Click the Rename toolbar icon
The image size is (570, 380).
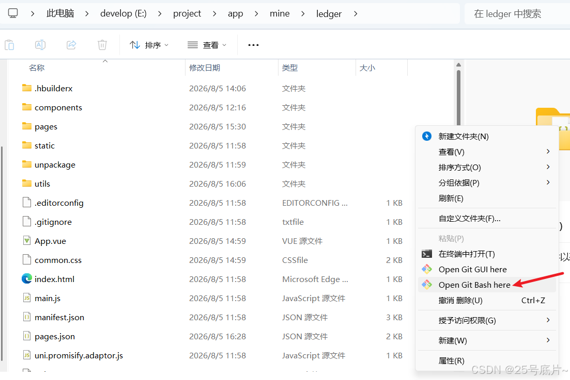pyautogui.click(x=40, y=45)
